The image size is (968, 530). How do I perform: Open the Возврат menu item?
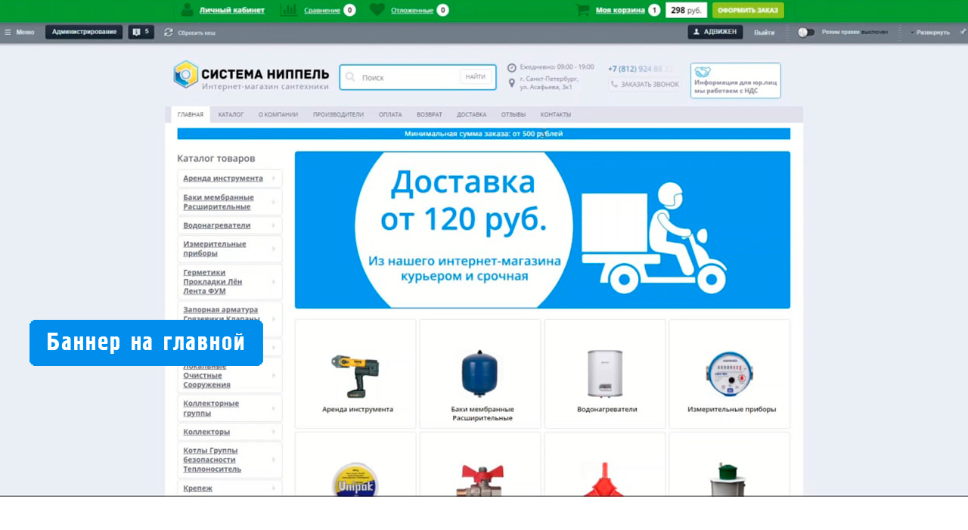(430, 115)
